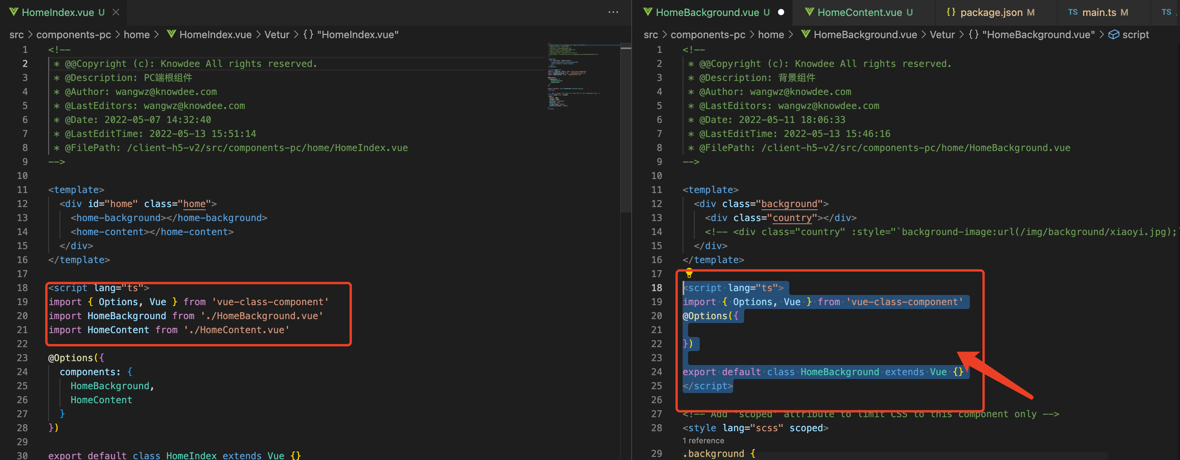
Task: Click 'export default class HomeBackground' line
Action: (x=823, y=372)
